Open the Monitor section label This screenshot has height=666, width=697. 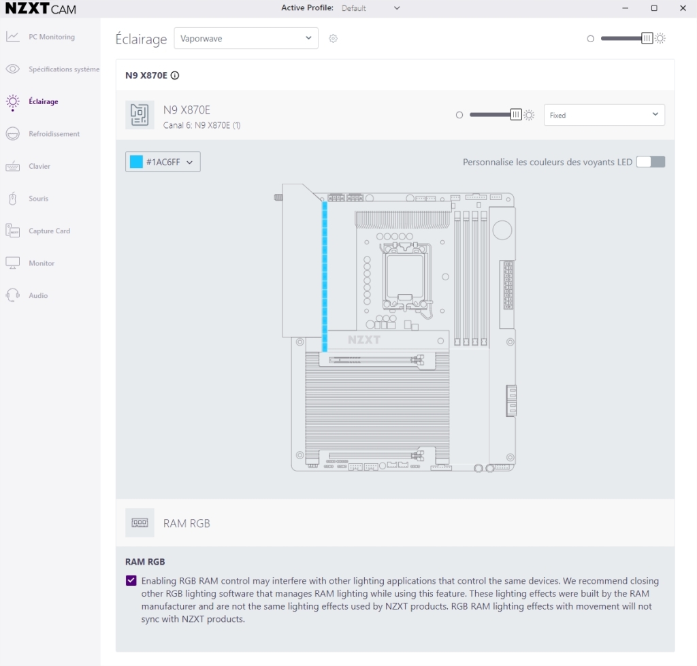click(x=42, y=263)
